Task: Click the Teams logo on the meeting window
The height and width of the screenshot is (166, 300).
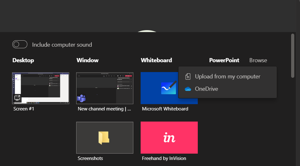Action: [81, 99]
